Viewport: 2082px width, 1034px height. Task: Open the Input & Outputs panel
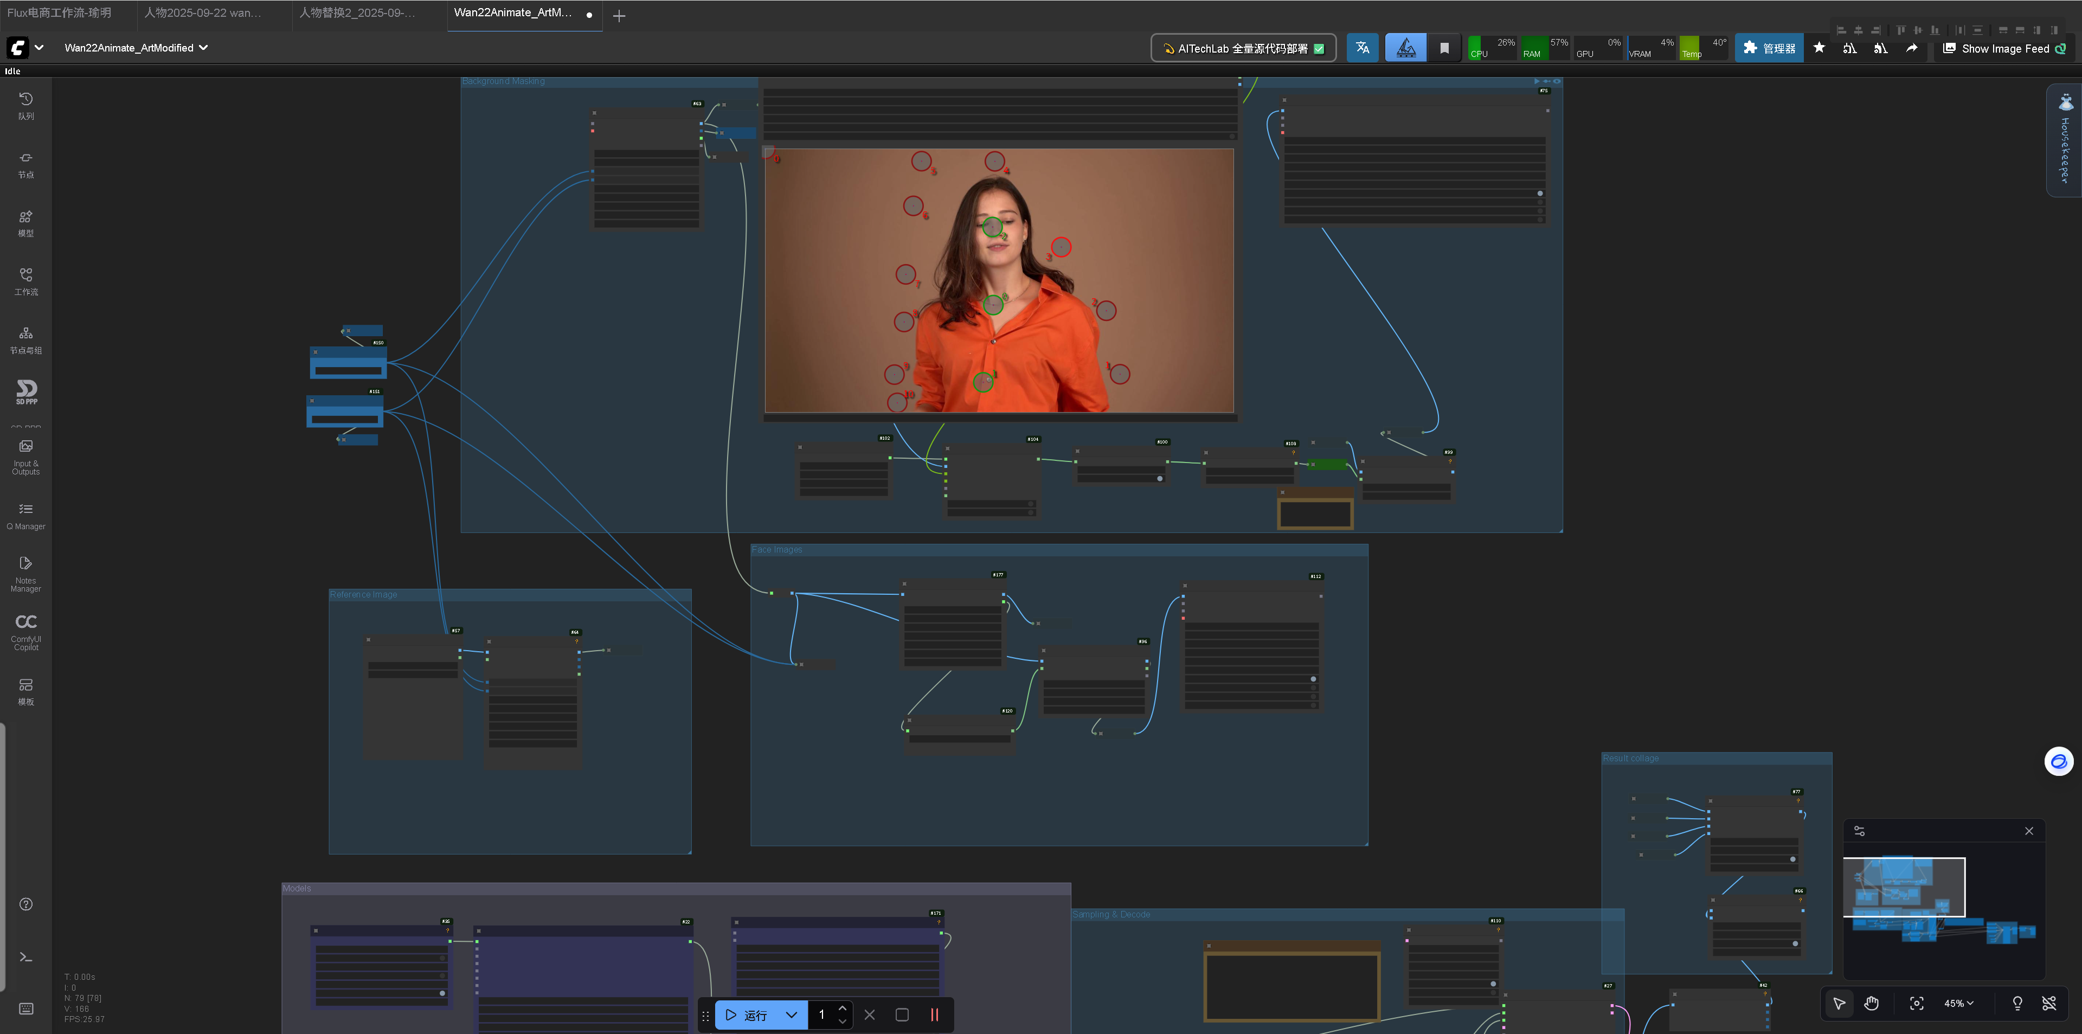pyautogui.click(x=26, y=456)
